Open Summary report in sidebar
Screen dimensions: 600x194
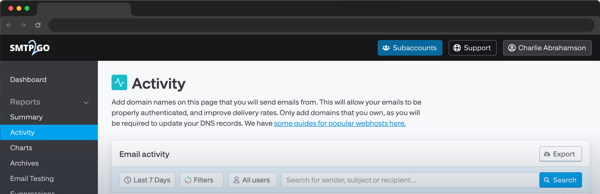[x=26, y=117]
